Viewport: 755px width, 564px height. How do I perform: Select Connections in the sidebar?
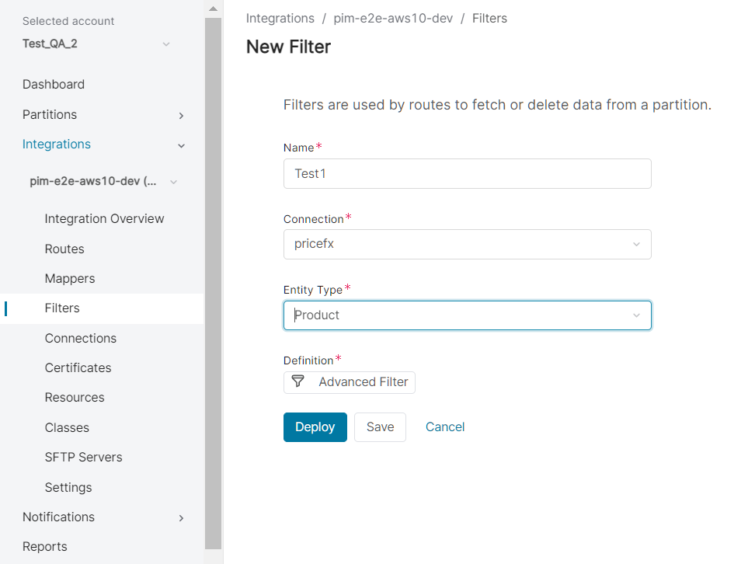[x=81, y=338]
